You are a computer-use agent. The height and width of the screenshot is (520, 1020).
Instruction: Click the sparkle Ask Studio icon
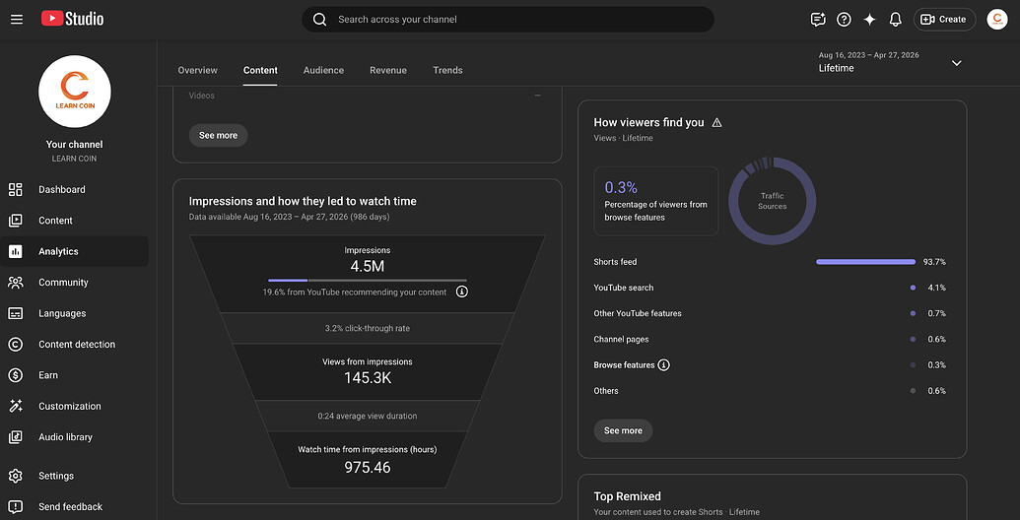click(x=870, y=20)
